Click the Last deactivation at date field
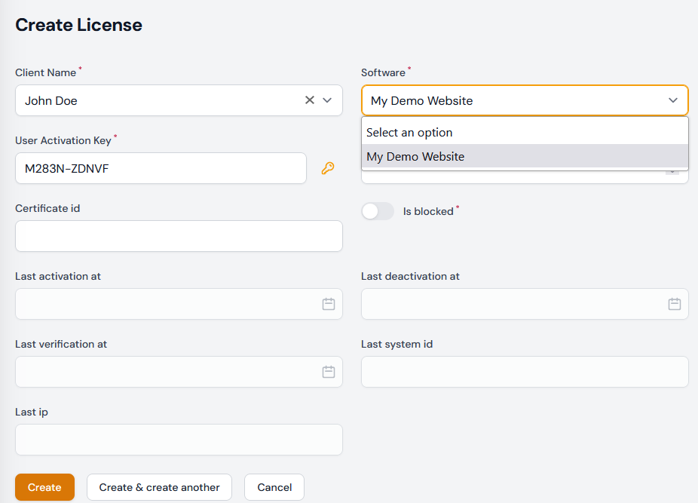Viewport: 698px width, 503px height. pyautogui.click(x=513, y=304)
